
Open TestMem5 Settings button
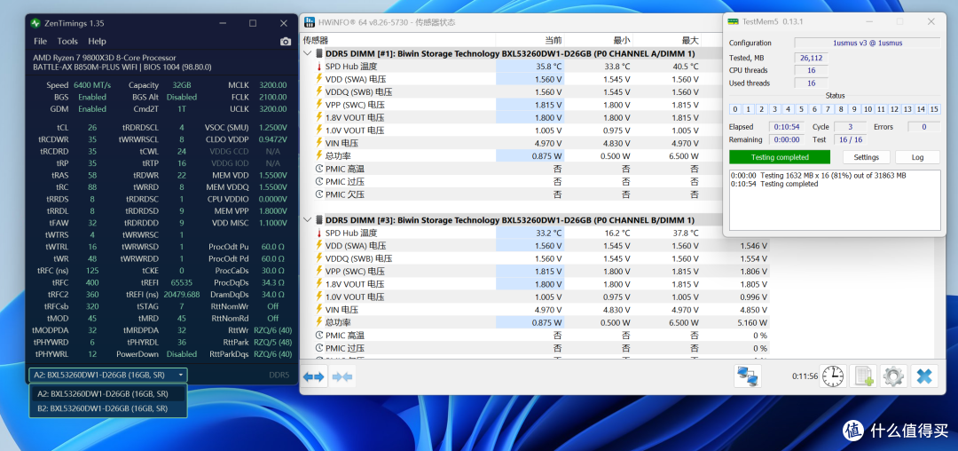coord(866,157)
